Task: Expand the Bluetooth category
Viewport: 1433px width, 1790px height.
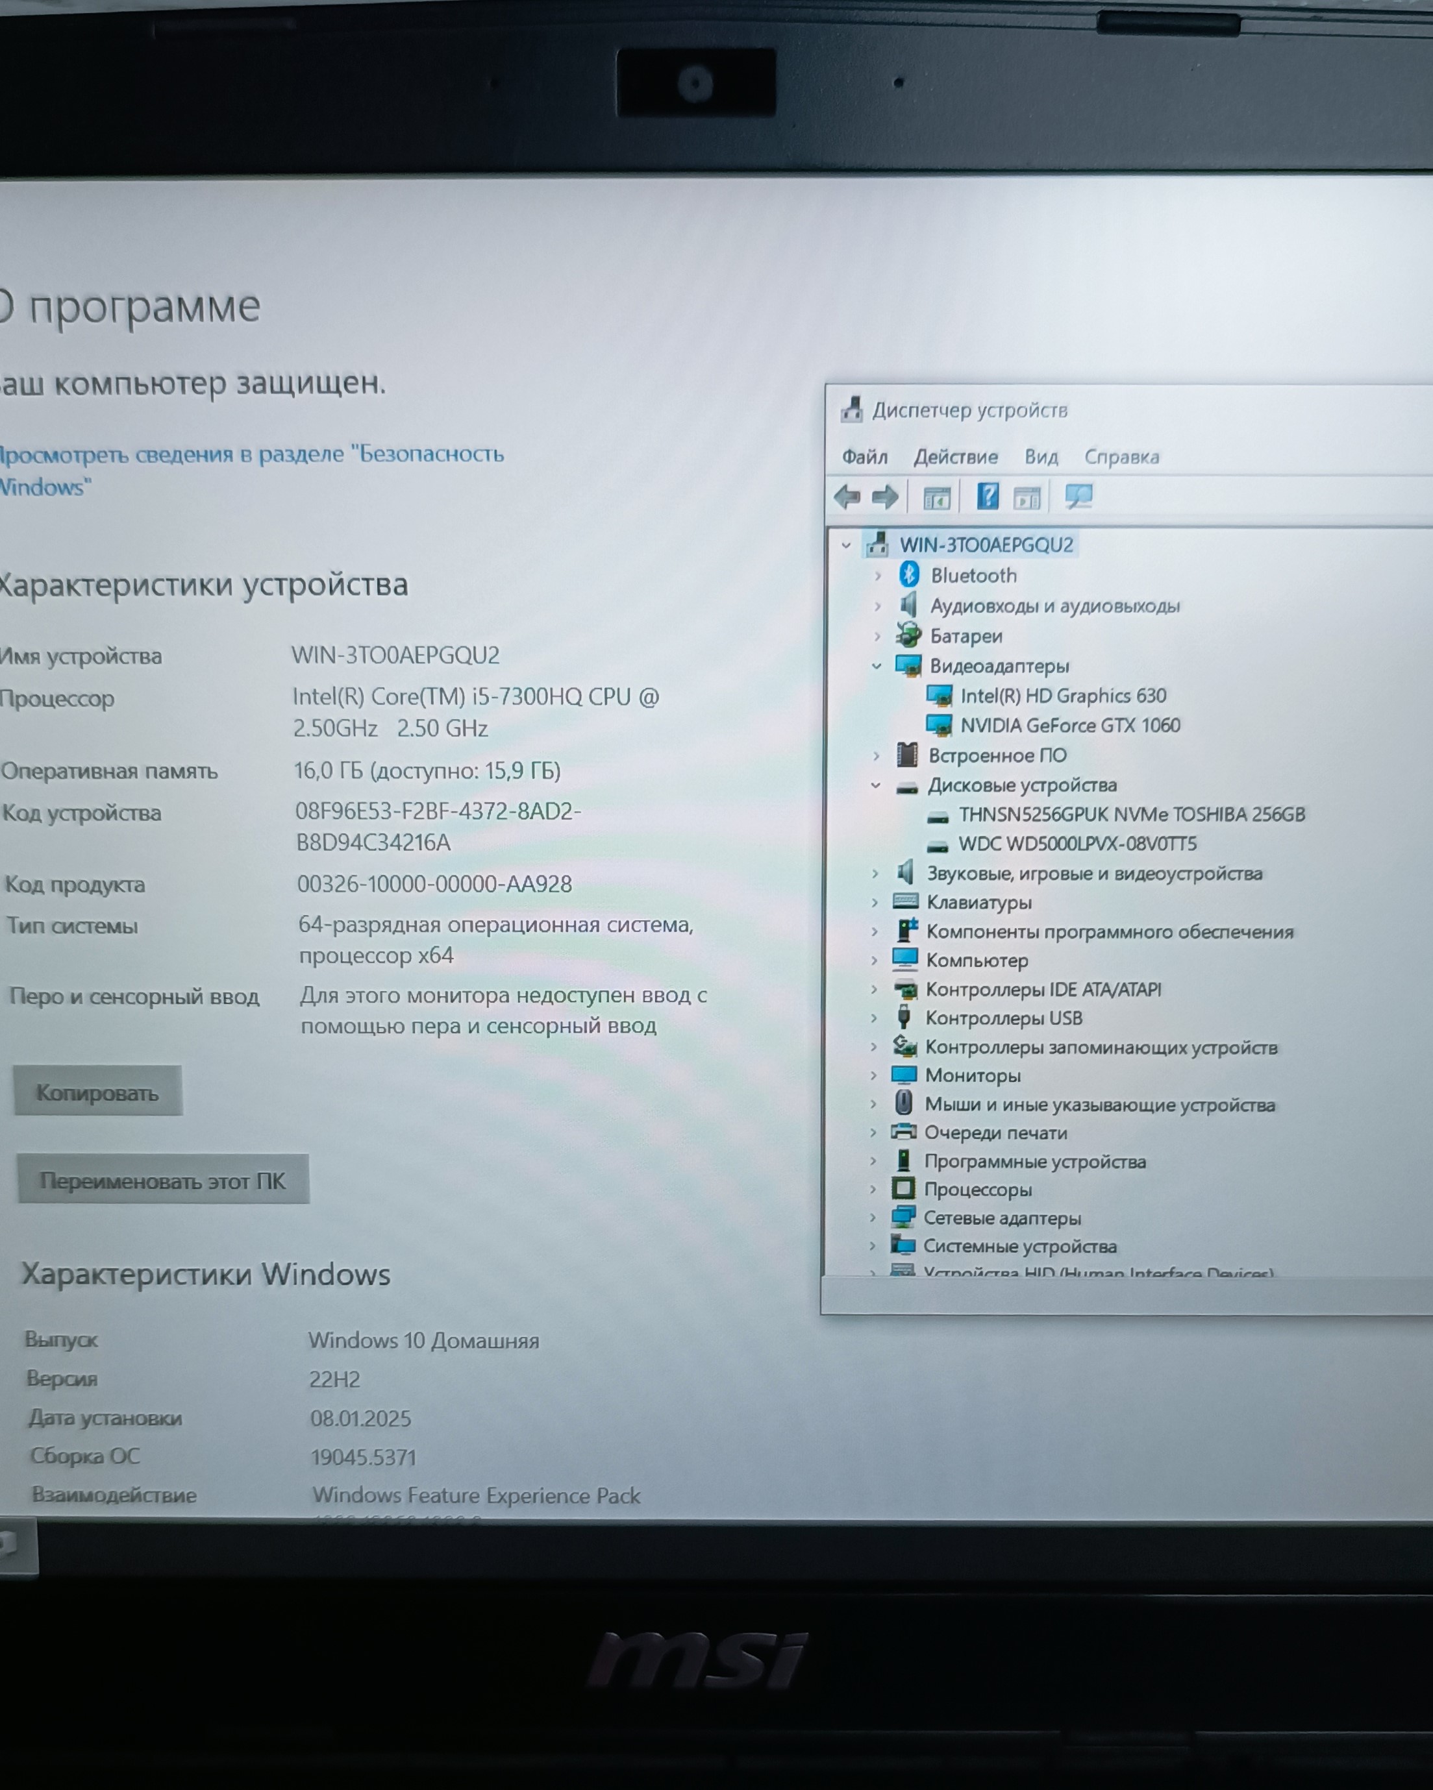Action: (878, 575)
